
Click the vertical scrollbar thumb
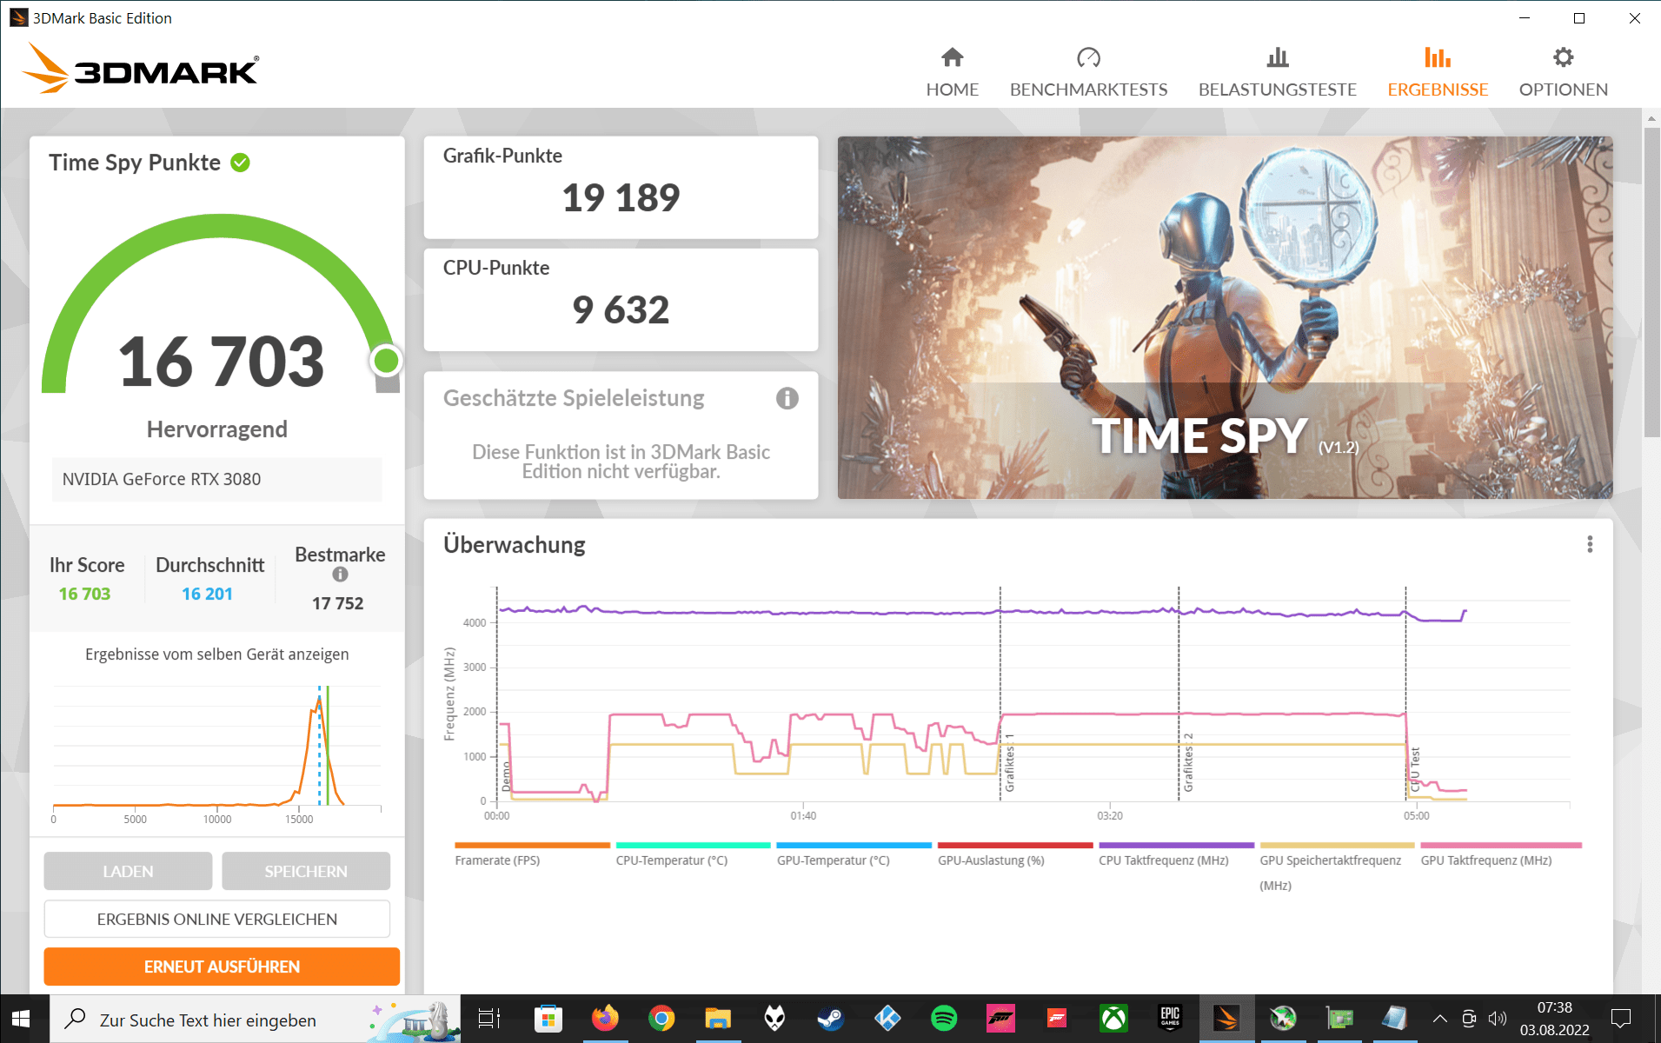click(x=1651, y=282)
